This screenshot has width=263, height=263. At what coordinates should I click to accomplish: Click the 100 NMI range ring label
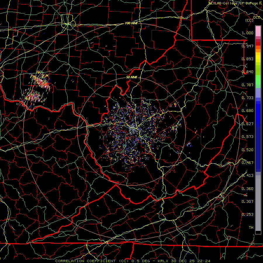point(131,23)
